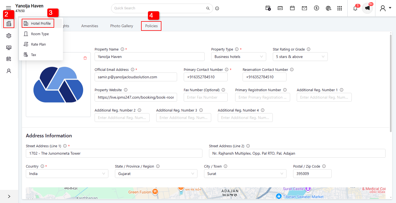The image size is (396, 203).
Task: Click the Official Email Address field
Action: click(136, 77)
